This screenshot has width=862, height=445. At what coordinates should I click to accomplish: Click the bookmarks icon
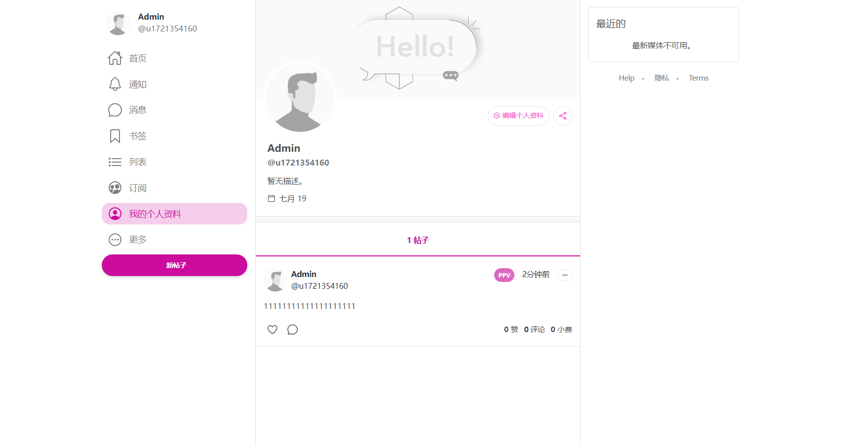pos(115,136)
